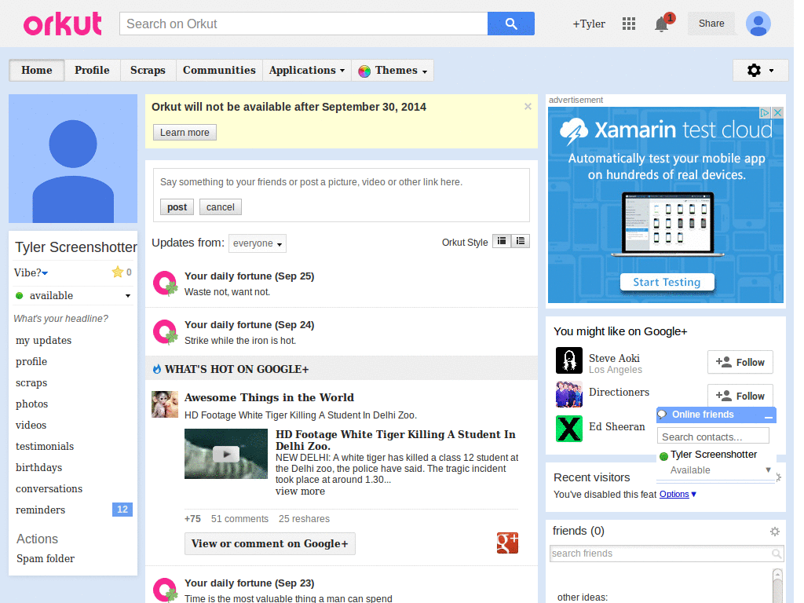804x603 pixels.
Task: Click the Search on Orkut field
Action: pyautogui.click(x=304, y=24)
